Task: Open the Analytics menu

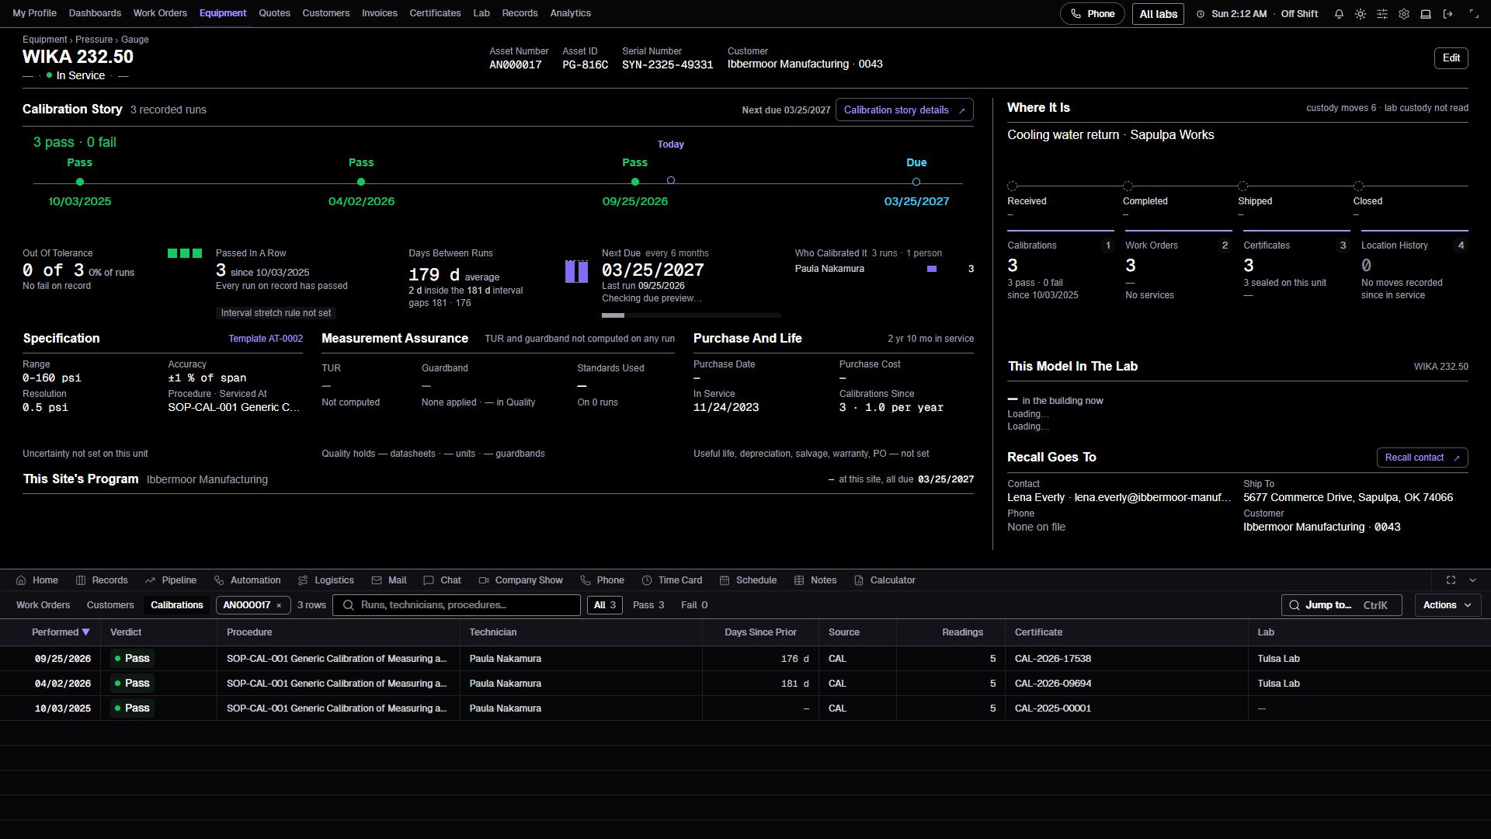Action: tap(570, 13)
